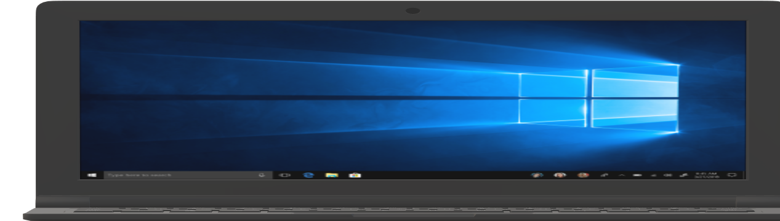Open the Windows Start menu
This screenshot has width=780, height=221.
tap(92, 175)
